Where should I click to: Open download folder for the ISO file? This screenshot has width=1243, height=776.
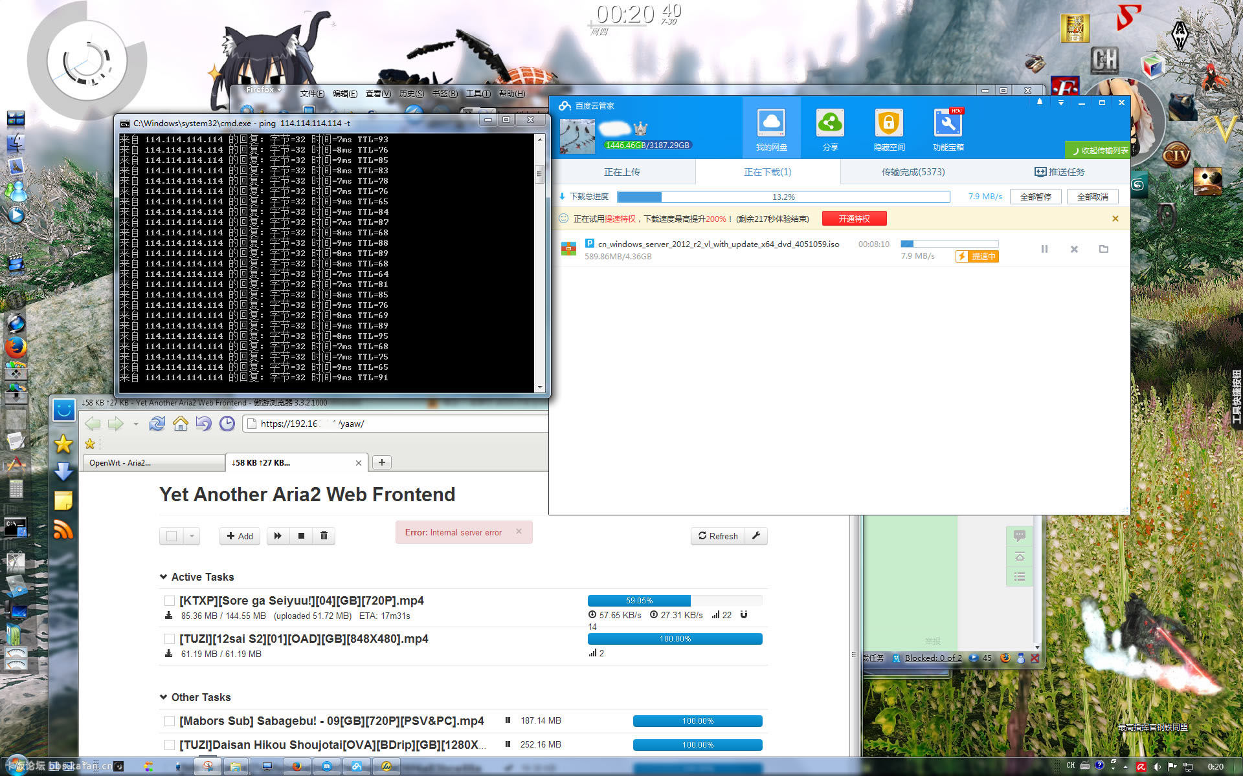pos(1104,249)
